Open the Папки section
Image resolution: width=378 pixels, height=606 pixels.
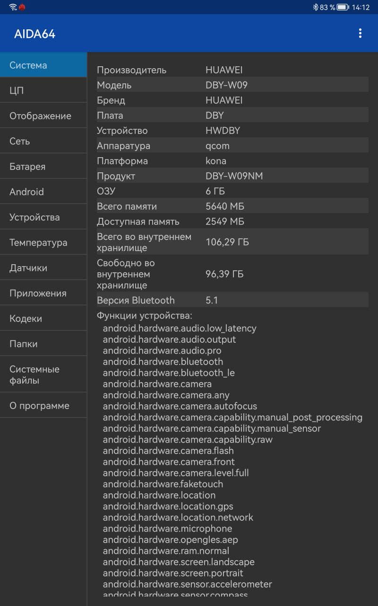point(43,344)
